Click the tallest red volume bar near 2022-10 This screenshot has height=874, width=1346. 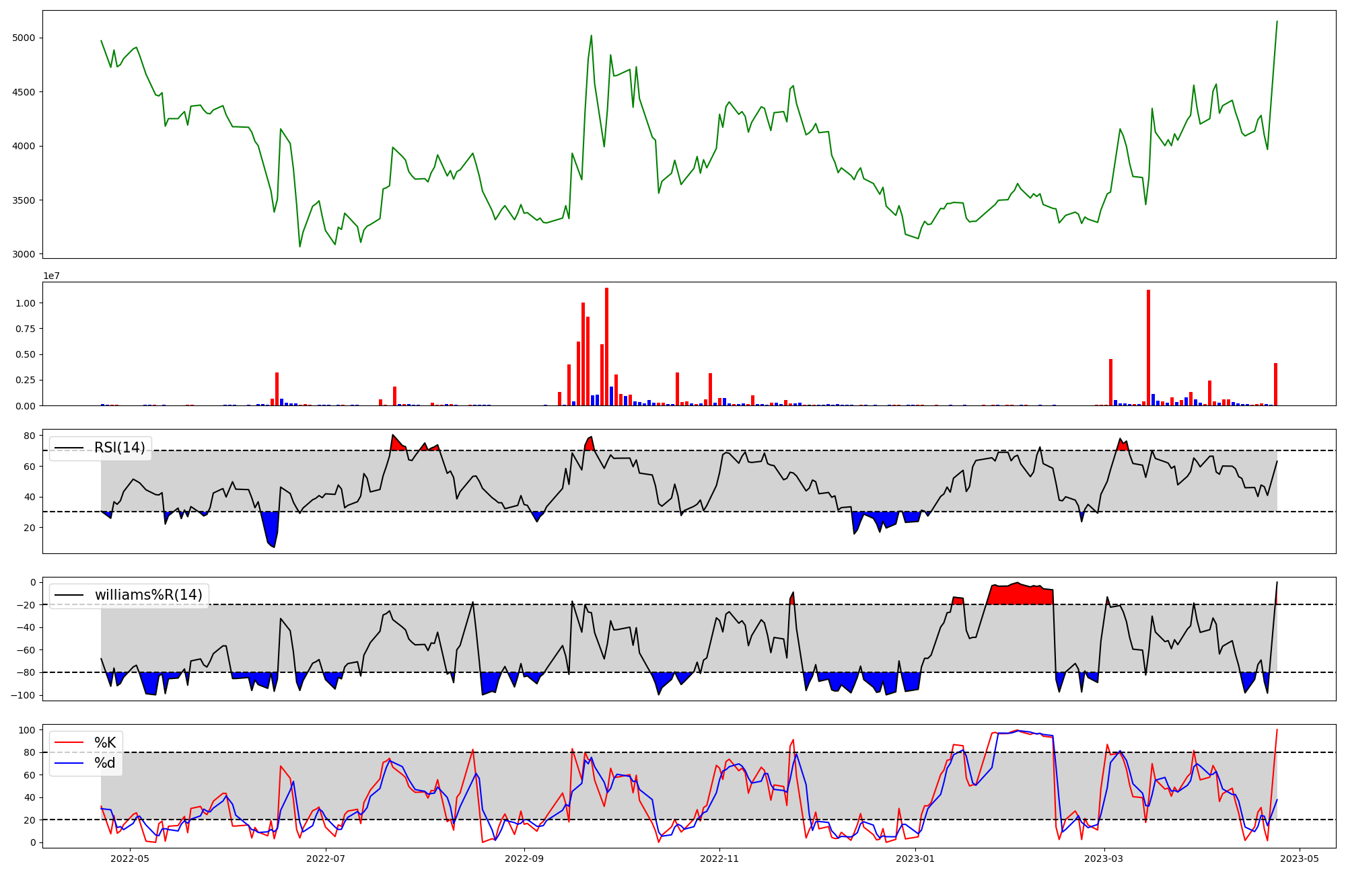[606, 346]
